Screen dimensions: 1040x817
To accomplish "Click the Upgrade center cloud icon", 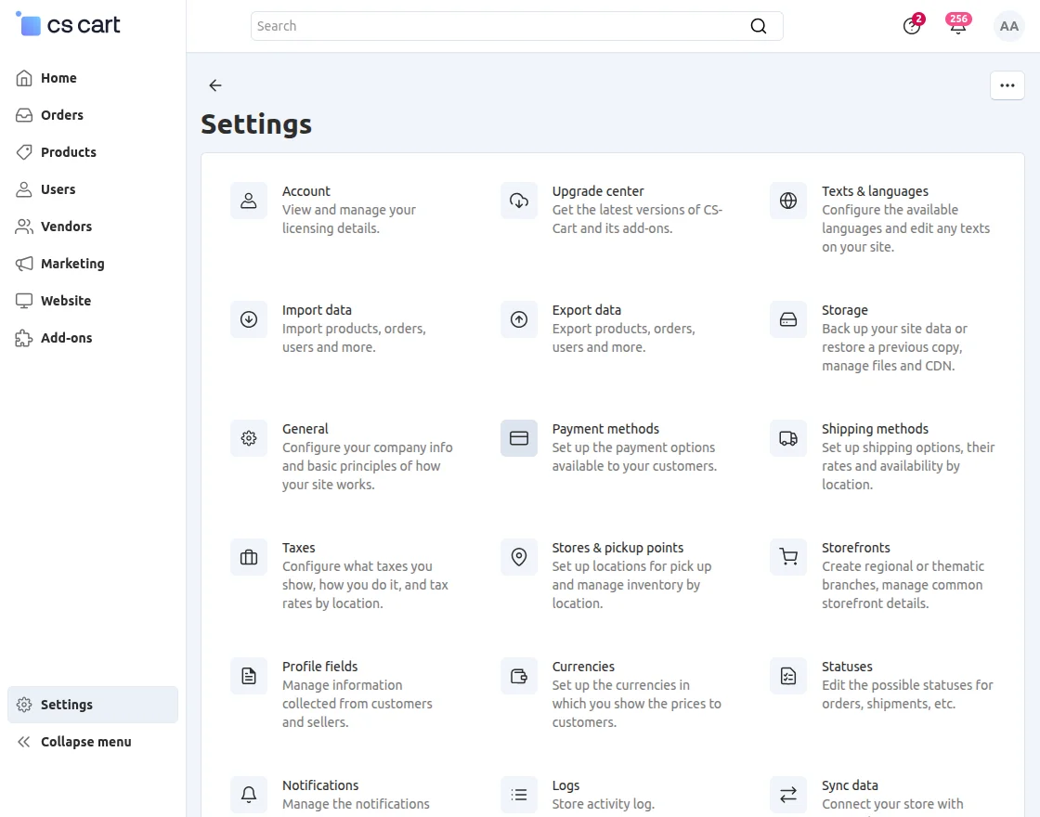I will point(519,201).
